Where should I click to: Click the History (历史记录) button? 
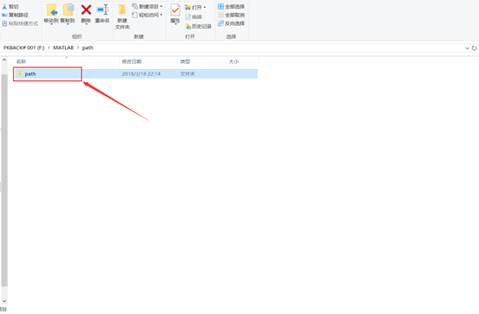pos(199,27)
